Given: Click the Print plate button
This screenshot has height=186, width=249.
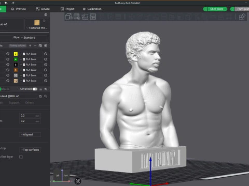Looking at the screenshot, I should pos(242,9).
